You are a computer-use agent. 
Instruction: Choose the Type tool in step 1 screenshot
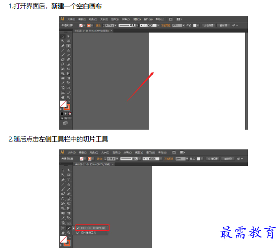[x=69, y=46]
